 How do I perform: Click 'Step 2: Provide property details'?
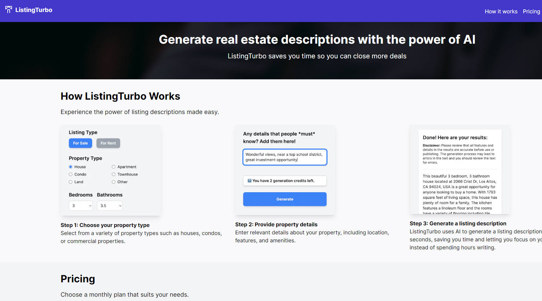coord(276,225)
